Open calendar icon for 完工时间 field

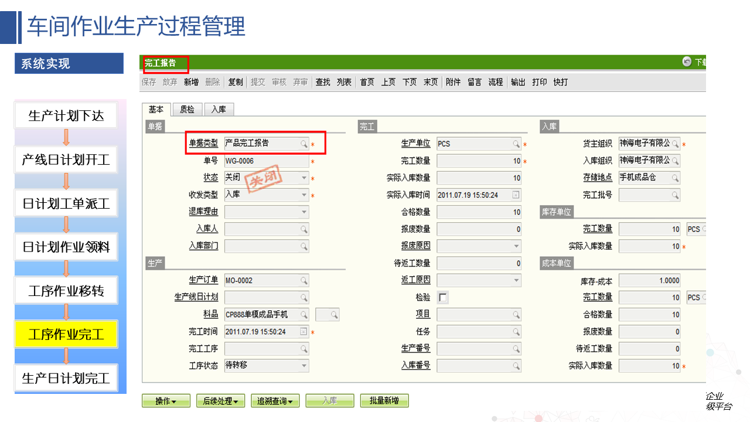[304, 332]
